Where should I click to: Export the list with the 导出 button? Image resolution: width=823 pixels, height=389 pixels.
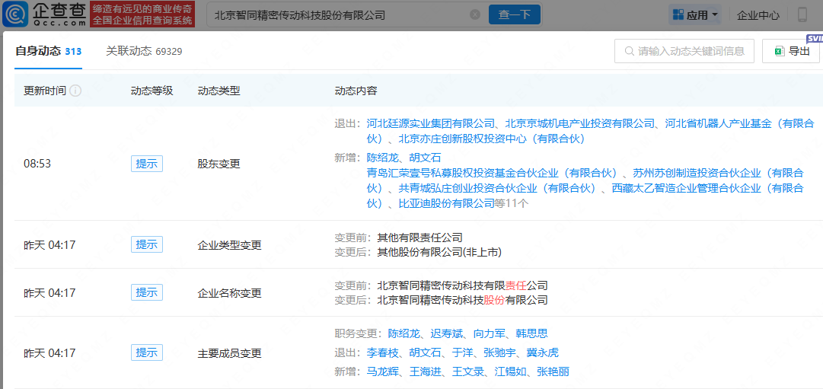(x=791, y=51)
